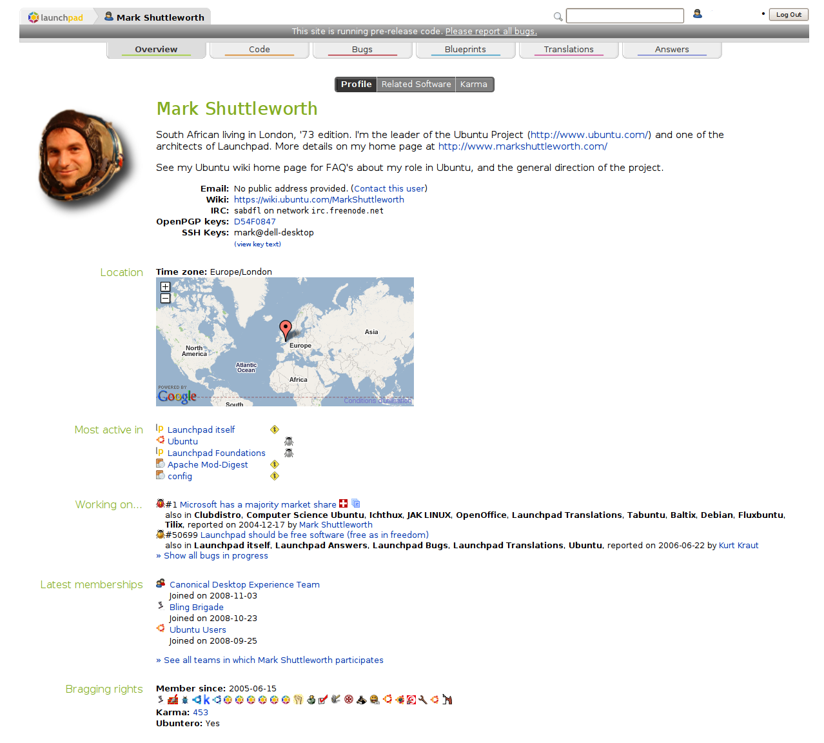Click the smiley face badge icon
Viewport: 824px width, 743px height.
[x=374, y=700]
